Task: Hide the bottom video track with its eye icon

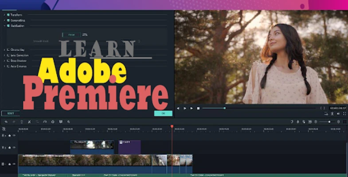Action: point(14,164)
